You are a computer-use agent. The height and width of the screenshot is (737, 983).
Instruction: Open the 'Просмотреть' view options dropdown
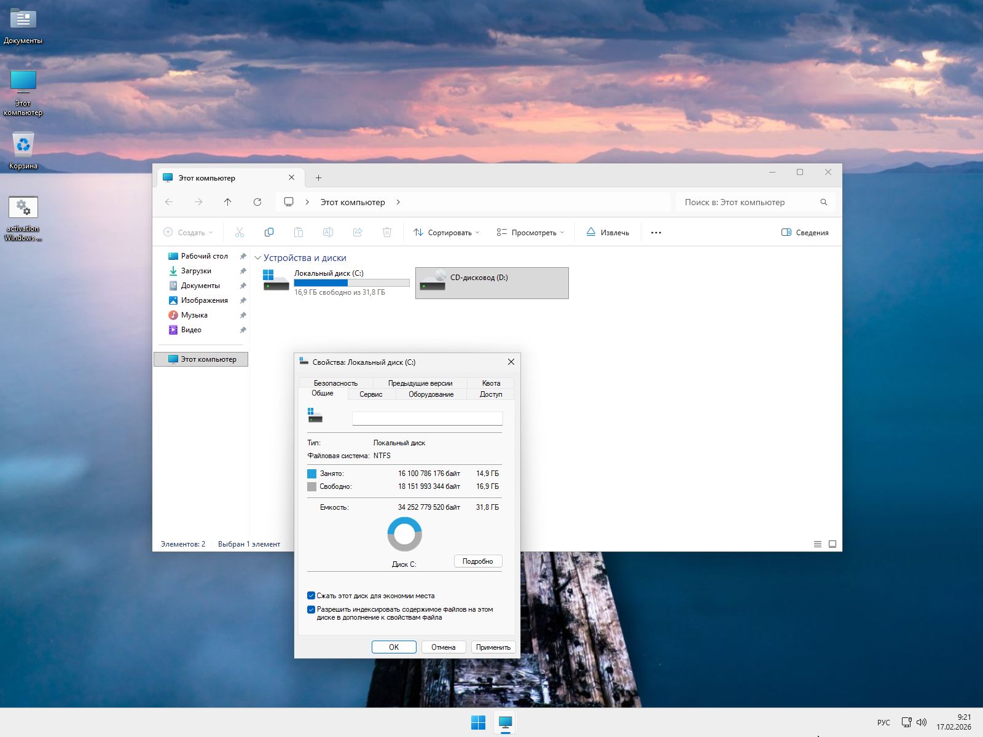click(x=530, y=232)
